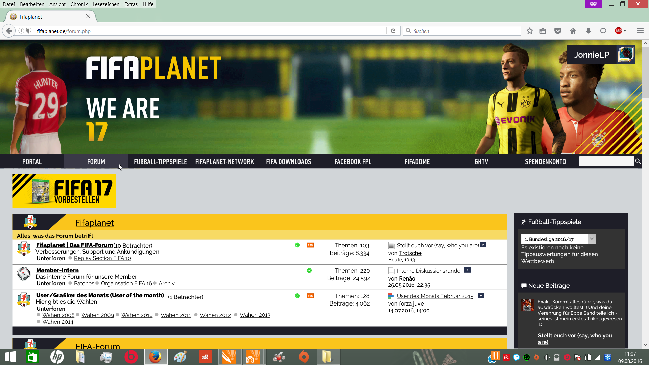Viewport: 649px width, 365px height.
Task: Toggle read status checkmark for Das FIFA-Forum
Action: [x=297, y=245]
